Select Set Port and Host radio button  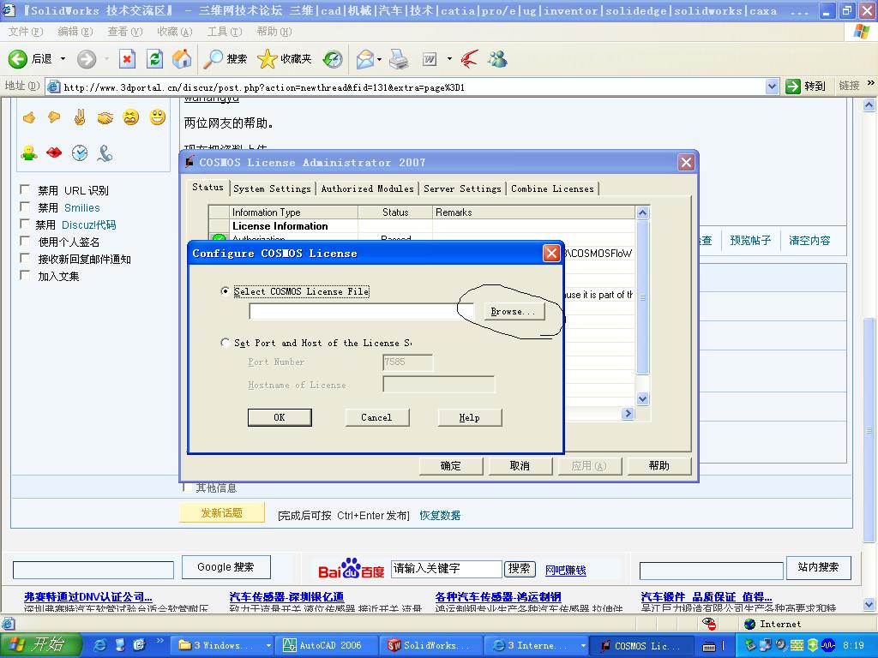click(226, 343)
